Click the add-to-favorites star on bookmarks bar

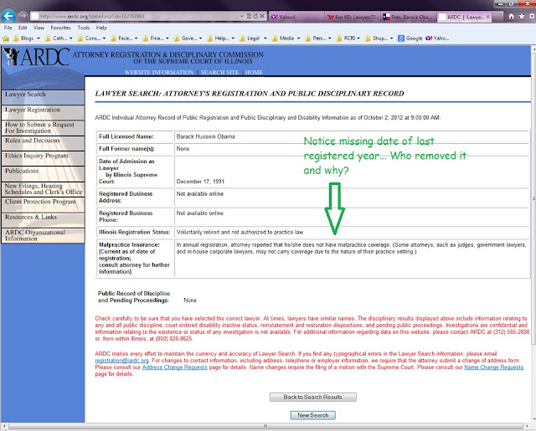6,38
